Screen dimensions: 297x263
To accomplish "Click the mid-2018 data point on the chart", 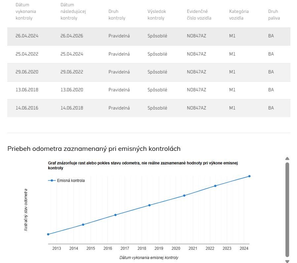I will point(149,205).
